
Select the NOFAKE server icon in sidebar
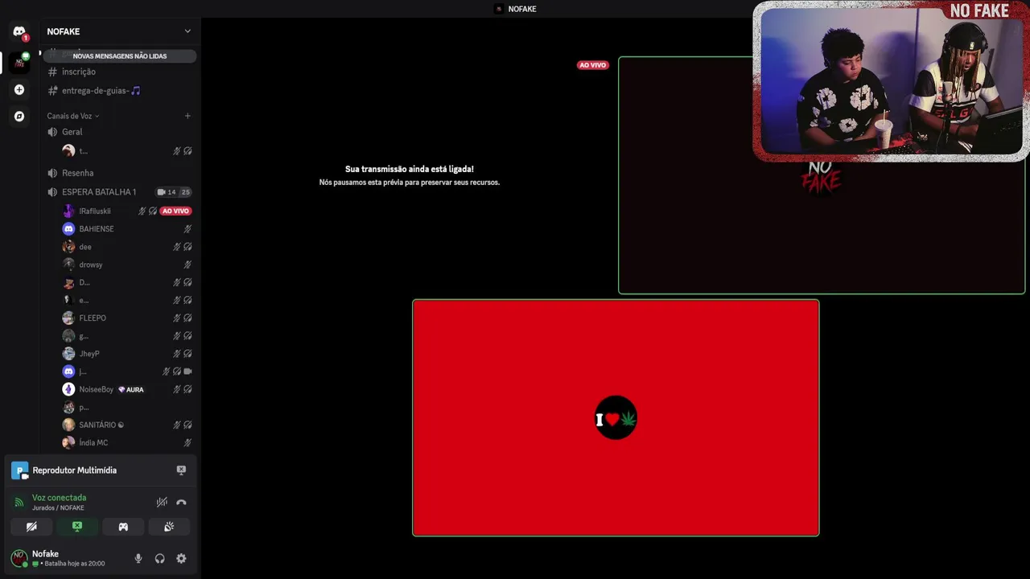[19, 62]
